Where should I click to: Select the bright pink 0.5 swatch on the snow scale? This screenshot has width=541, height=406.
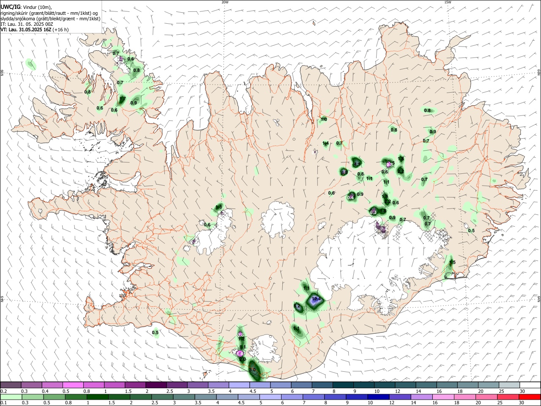(73, 385)
